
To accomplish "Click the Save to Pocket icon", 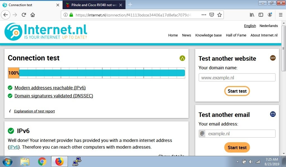I will click(212, 15).
